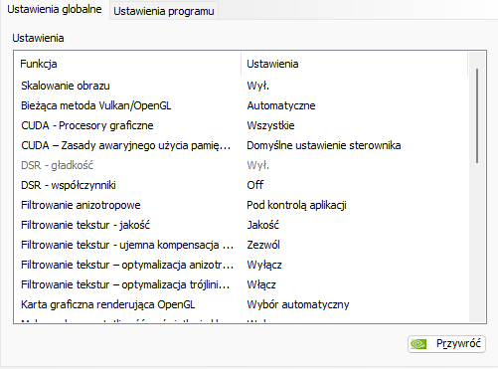Click the Pod kontrolą aplikacji value
Screen dimensions: 498x369
[296, 205]
